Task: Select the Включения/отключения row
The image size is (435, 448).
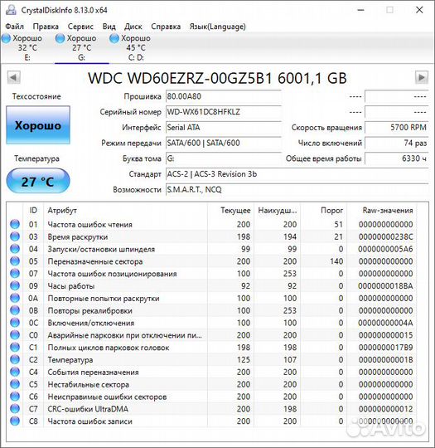Action: click(x=211, y=323)
